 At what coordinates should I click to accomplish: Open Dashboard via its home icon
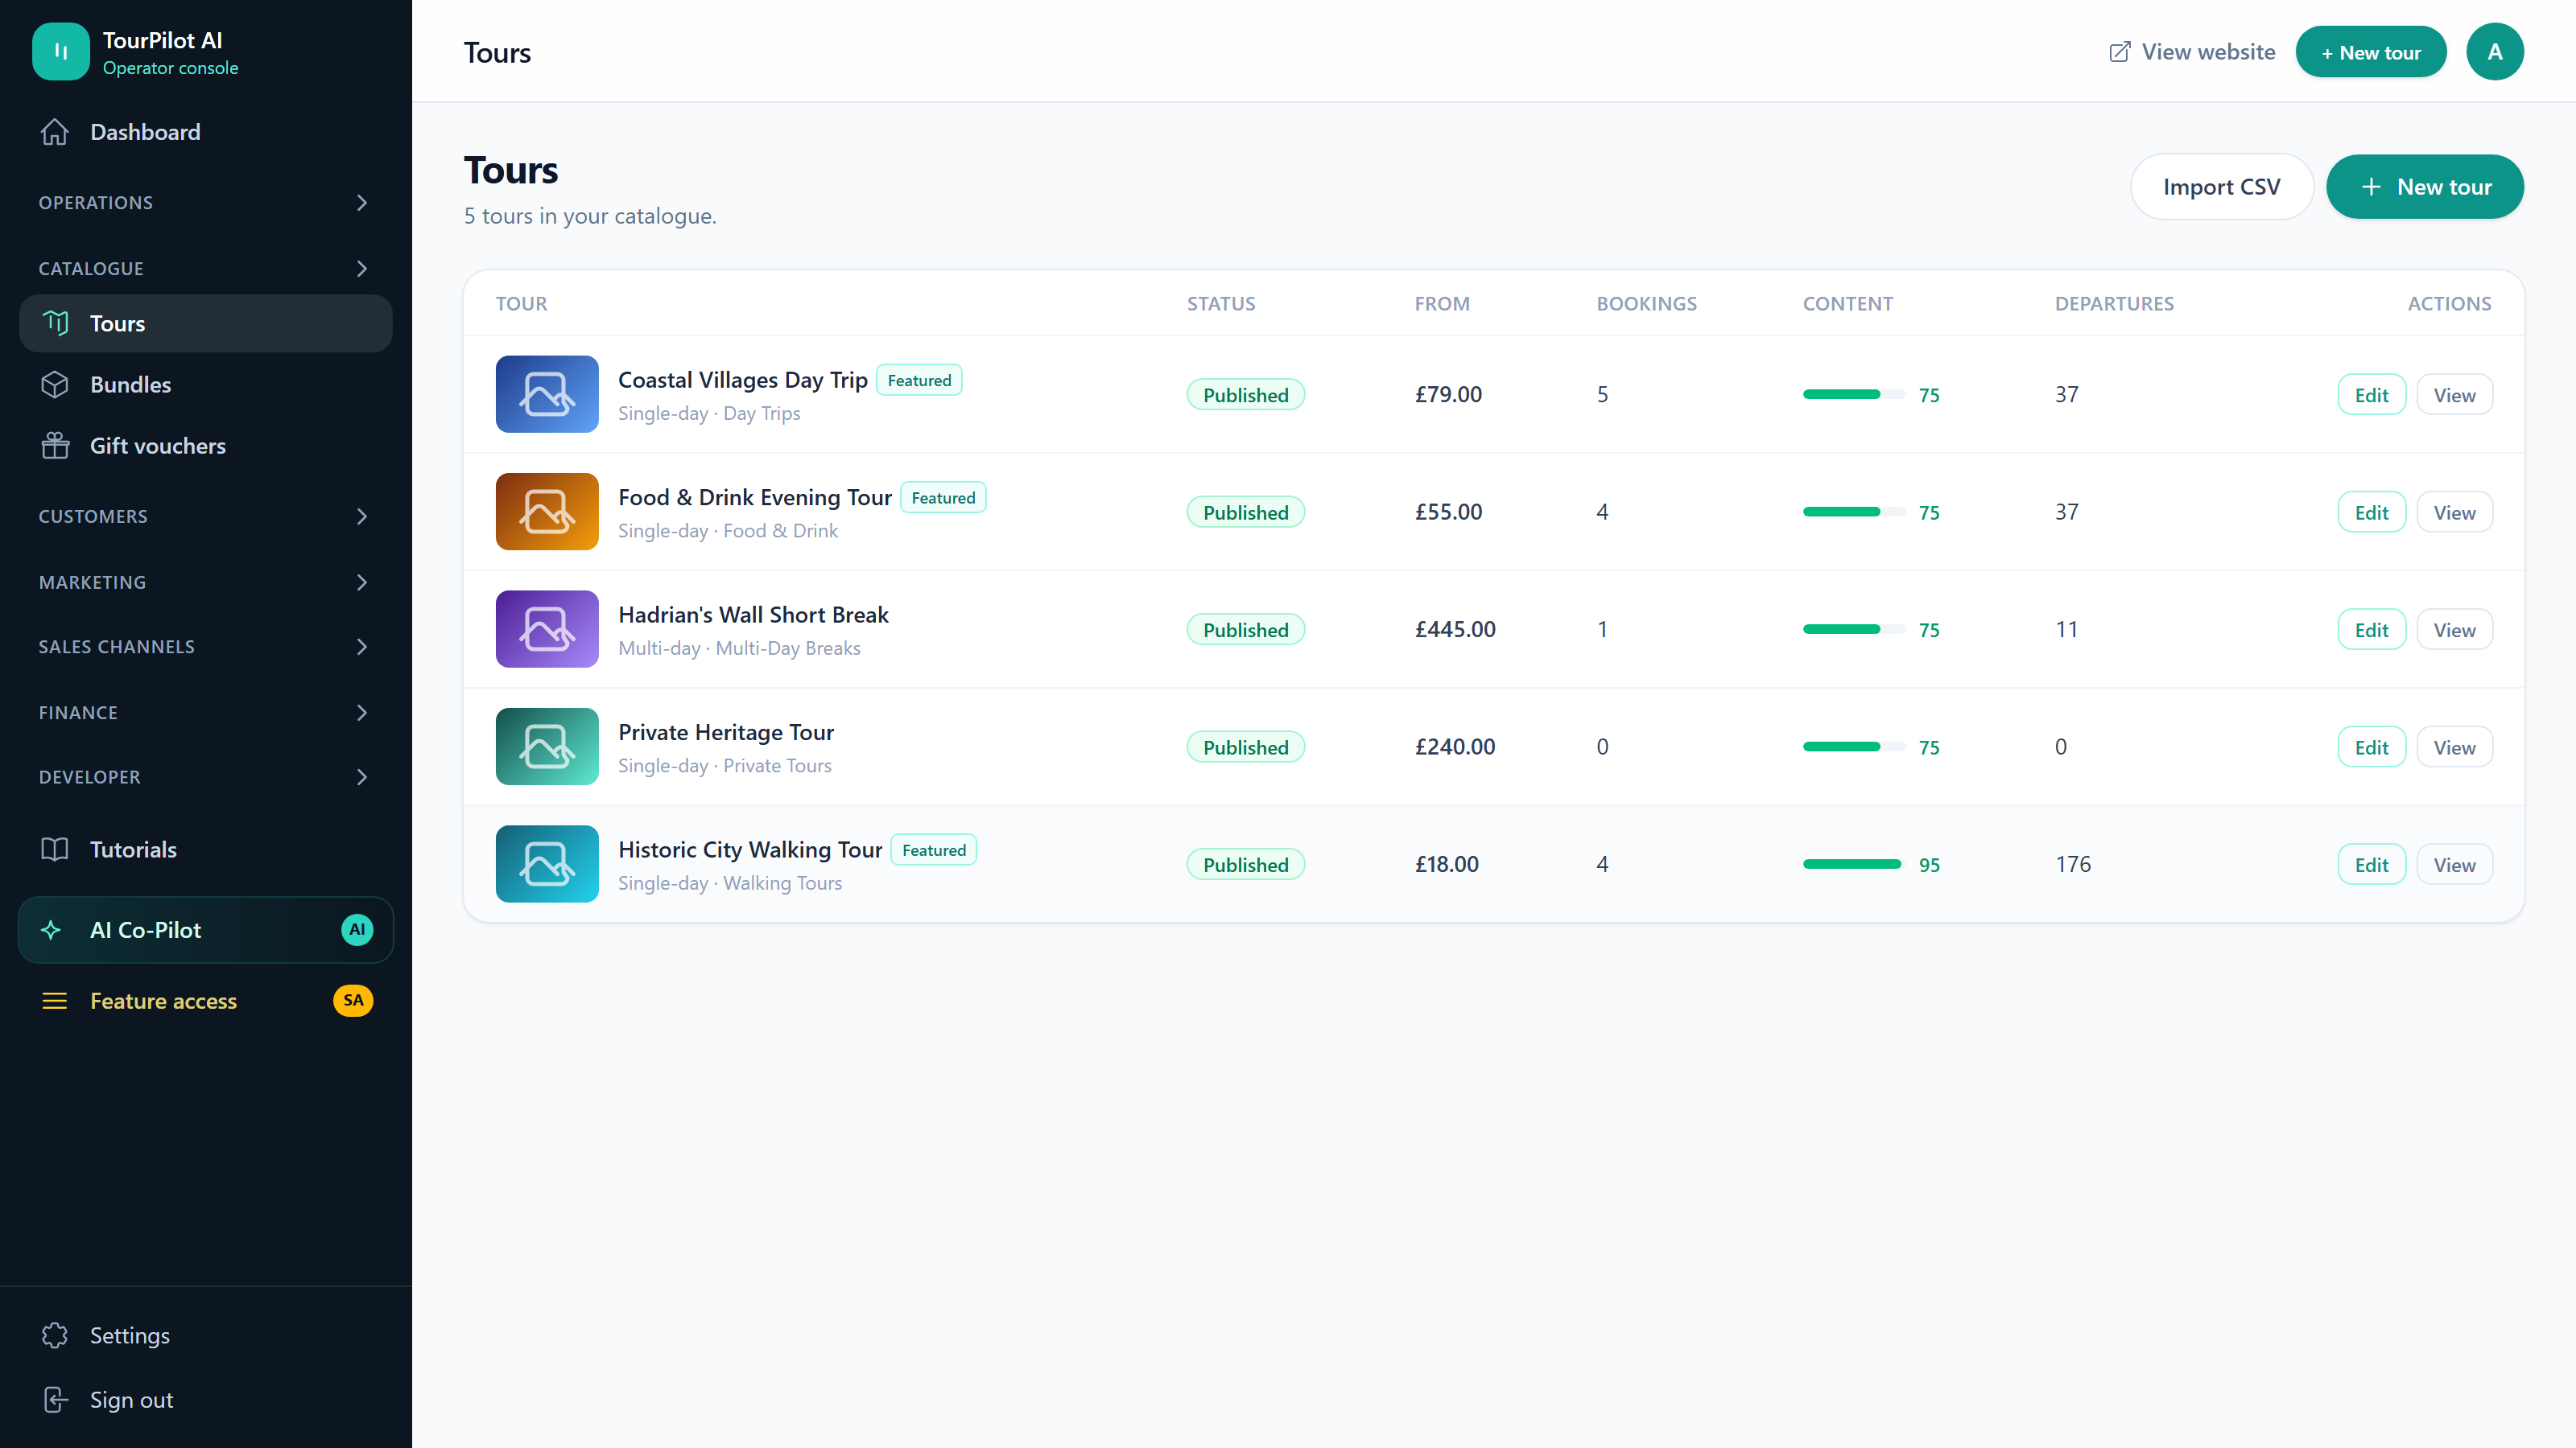click(x=55, y=132)
